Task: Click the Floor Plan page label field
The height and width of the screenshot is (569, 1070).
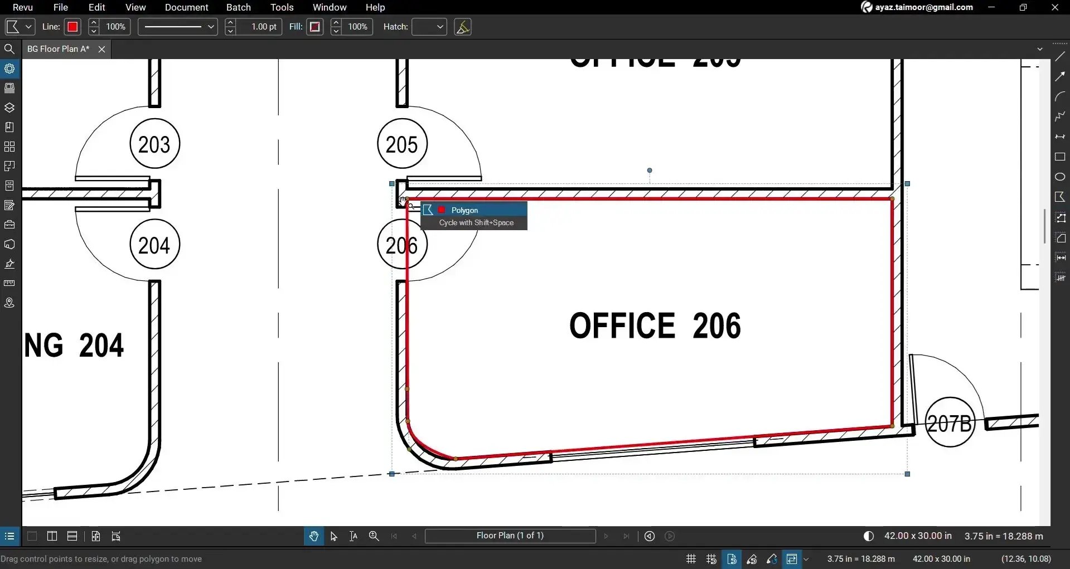Action: (x=510, y=536)
